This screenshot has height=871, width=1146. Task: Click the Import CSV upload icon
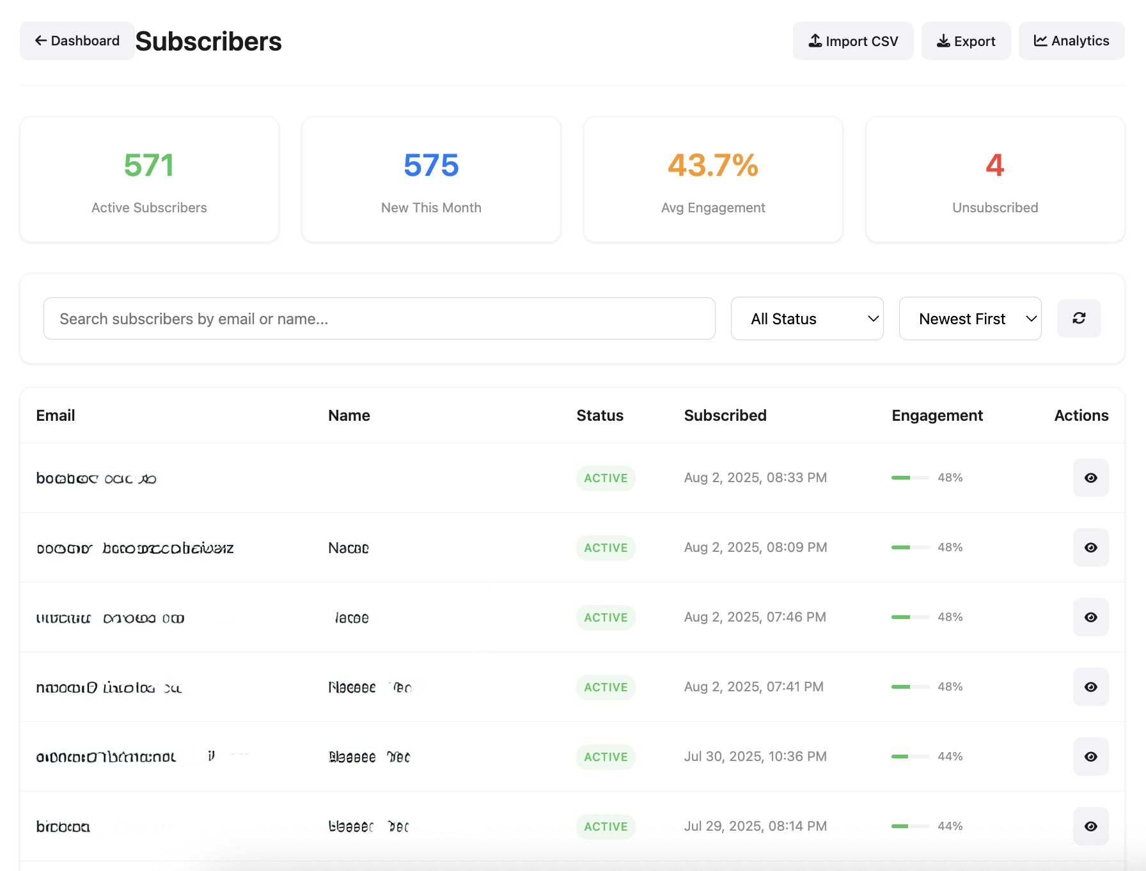tap(815, 40)
